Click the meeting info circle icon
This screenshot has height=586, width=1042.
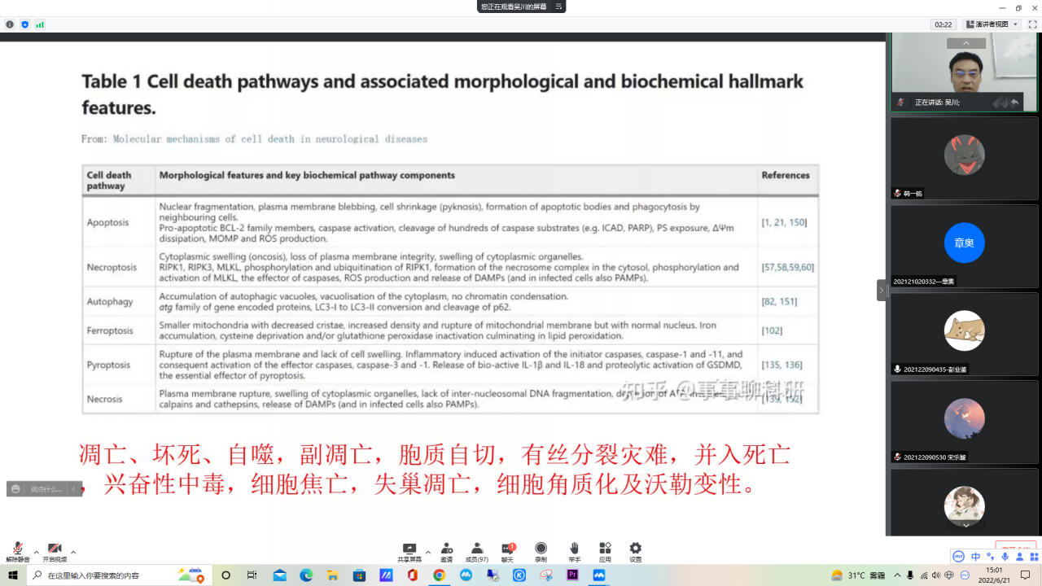(x=10, y=24)
